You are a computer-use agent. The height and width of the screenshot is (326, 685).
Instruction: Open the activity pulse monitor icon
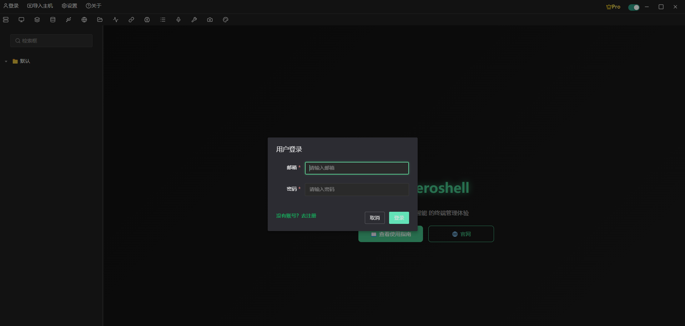click(x=116, y=20)
